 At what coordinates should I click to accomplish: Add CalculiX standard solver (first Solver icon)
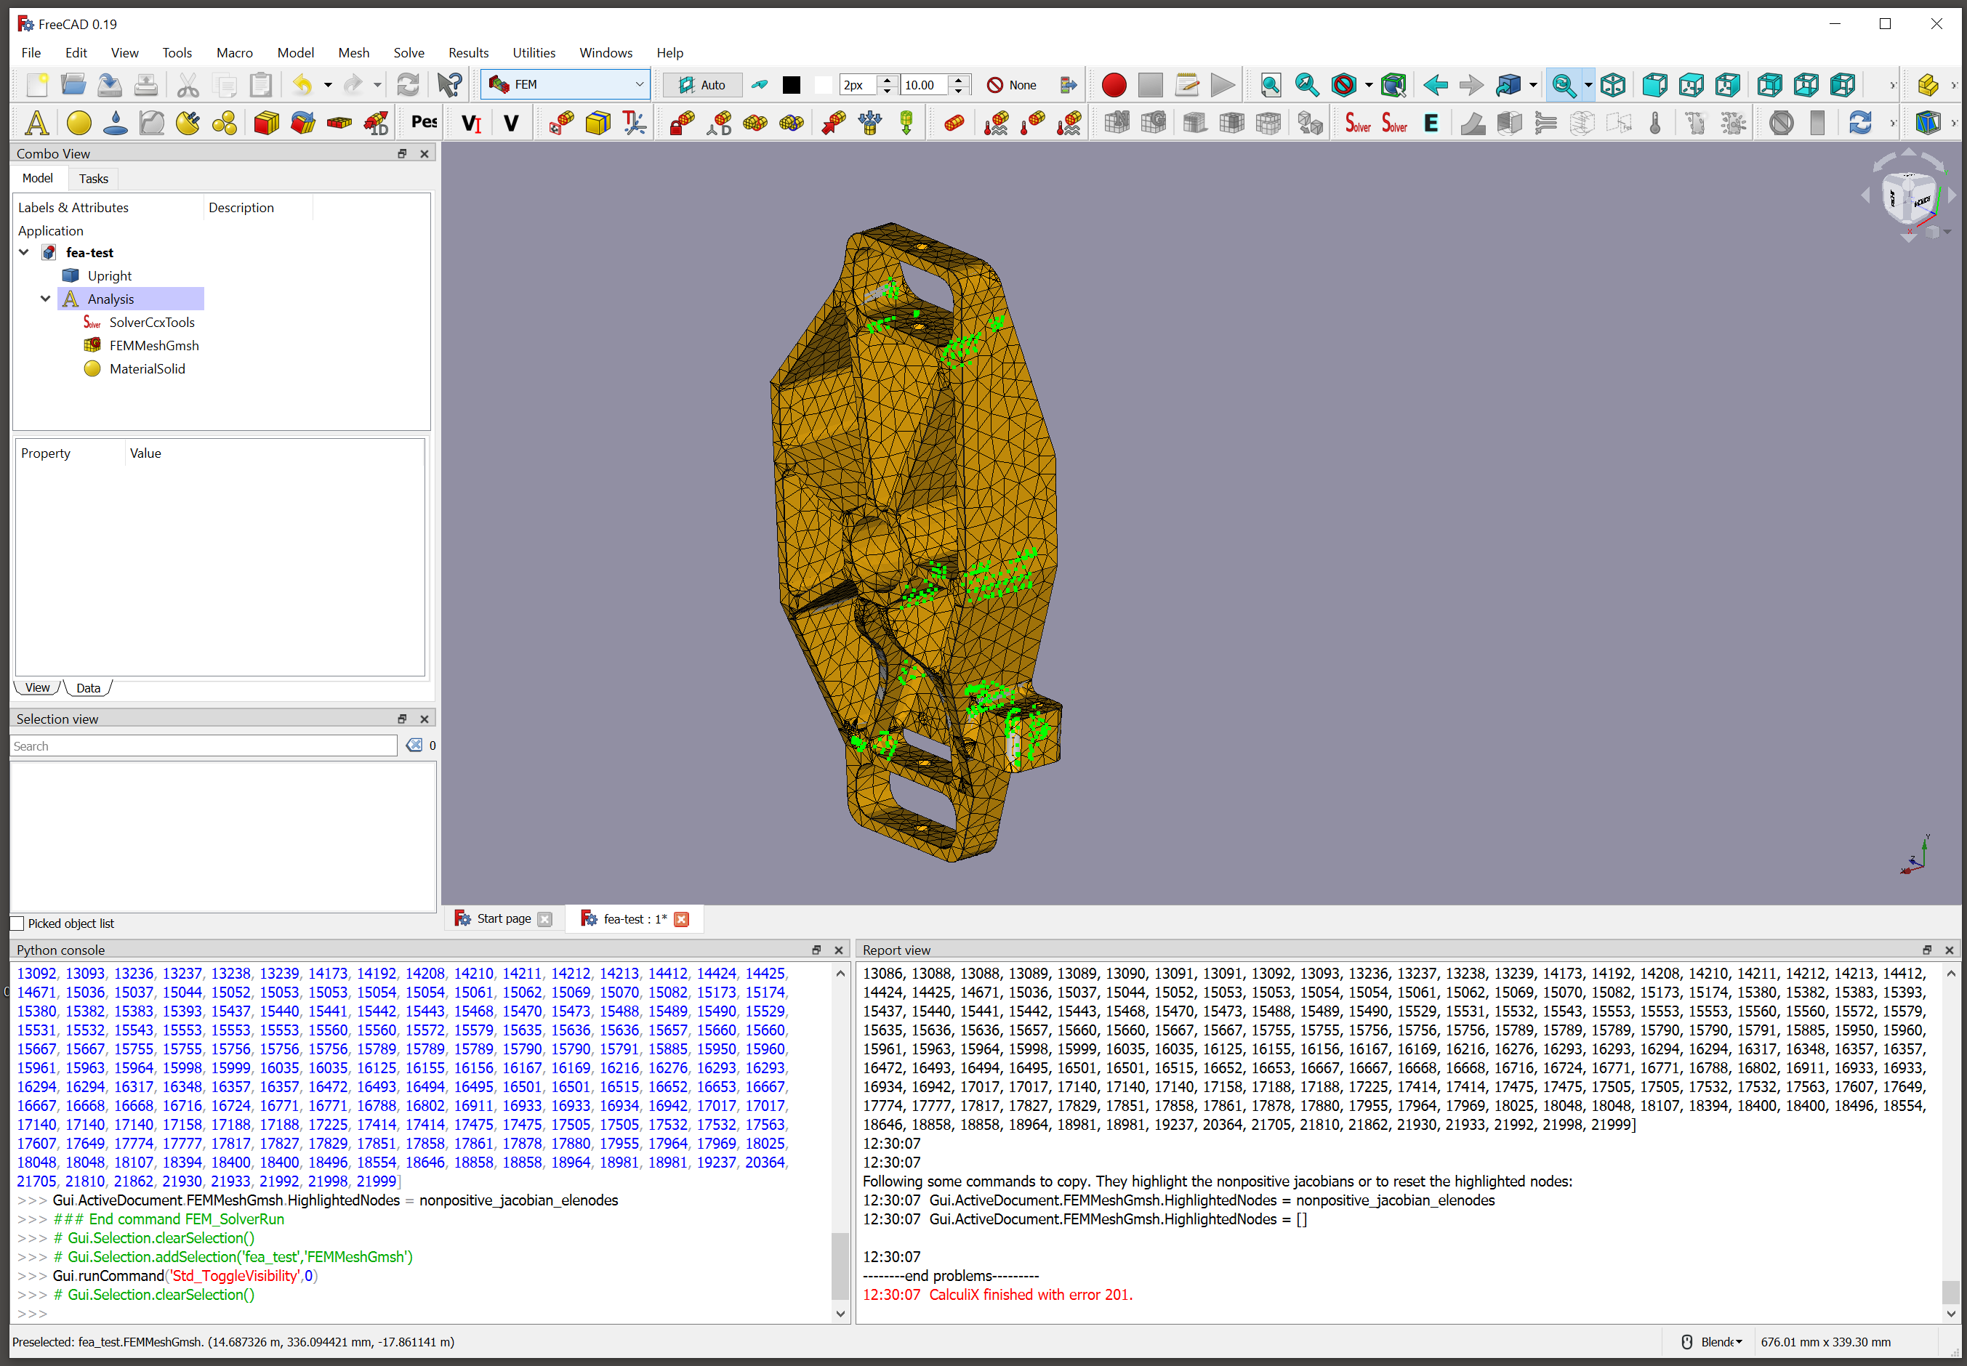click(1357, 124)
